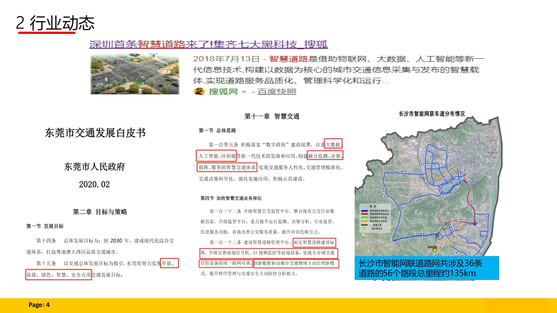Select the clause label 第十五条

pyautogui.click(x=46, y=263)
